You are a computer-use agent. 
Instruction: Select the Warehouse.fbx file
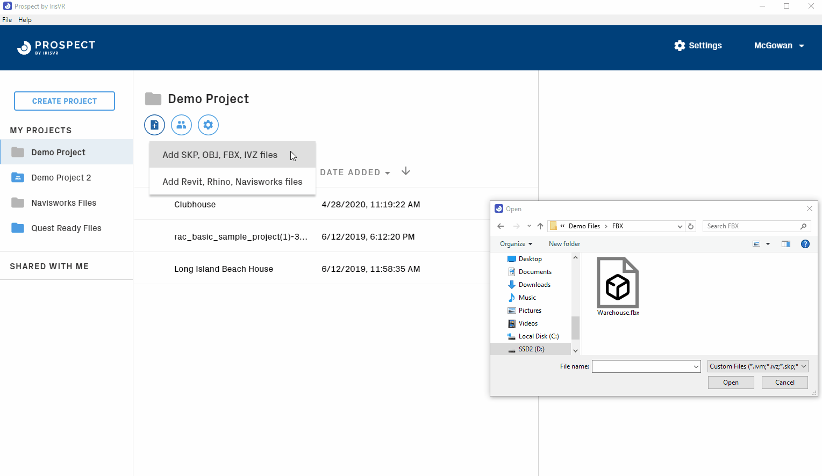tap(618, 287)
